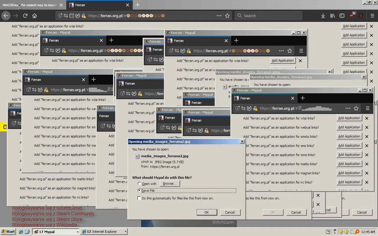Add Application for webcal links
Screen dimensions: 378x236
point(349,127)
